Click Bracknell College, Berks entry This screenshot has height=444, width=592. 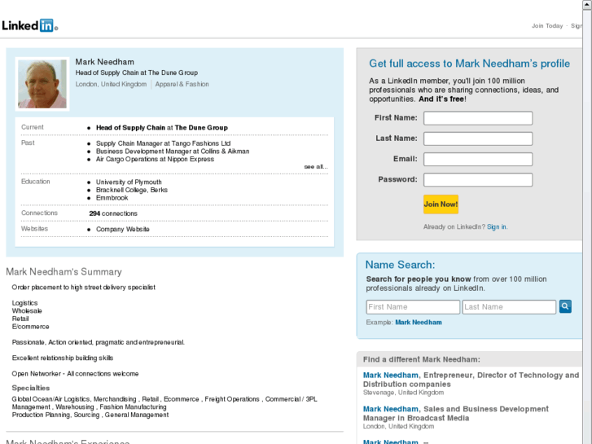coord(132,190)
